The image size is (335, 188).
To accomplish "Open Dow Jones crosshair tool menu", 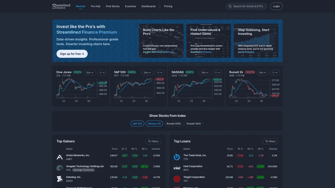I will [x=102, y=72].
